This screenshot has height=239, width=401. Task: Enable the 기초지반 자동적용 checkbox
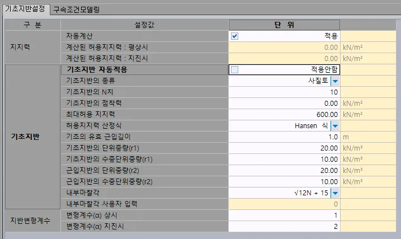pos(234,69)
